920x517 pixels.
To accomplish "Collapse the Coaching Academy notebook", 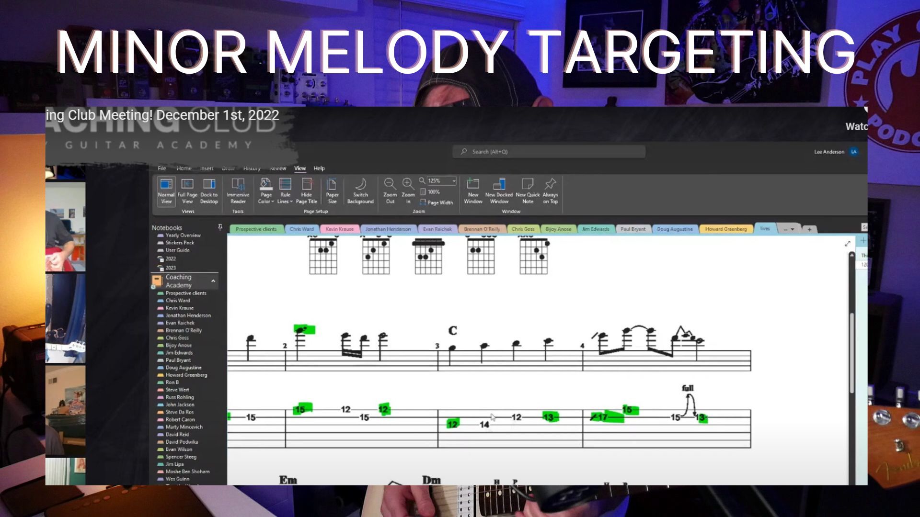I will 213,281.
